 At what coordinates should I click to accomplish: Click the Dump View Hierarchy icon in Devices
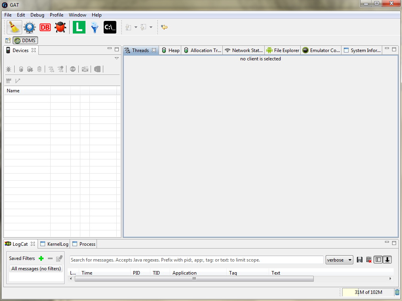tap(97, 69)
